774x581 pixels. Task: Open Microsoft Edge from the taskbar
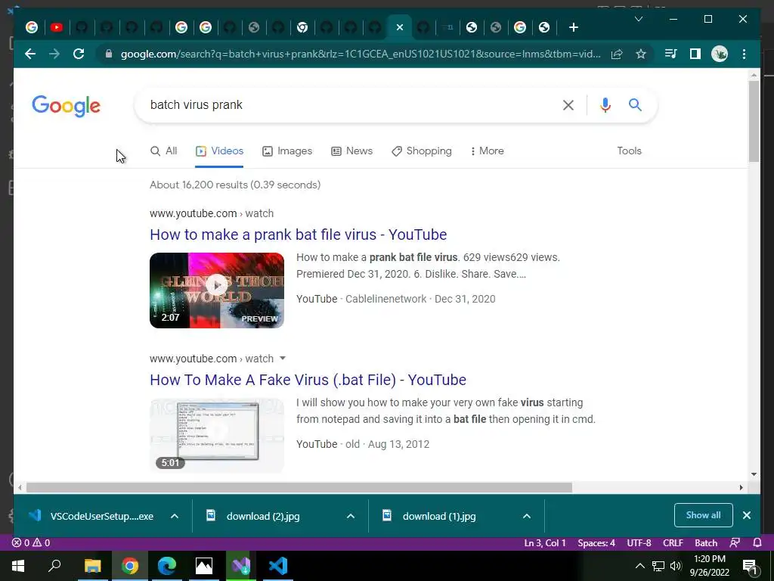pos(167,566)
